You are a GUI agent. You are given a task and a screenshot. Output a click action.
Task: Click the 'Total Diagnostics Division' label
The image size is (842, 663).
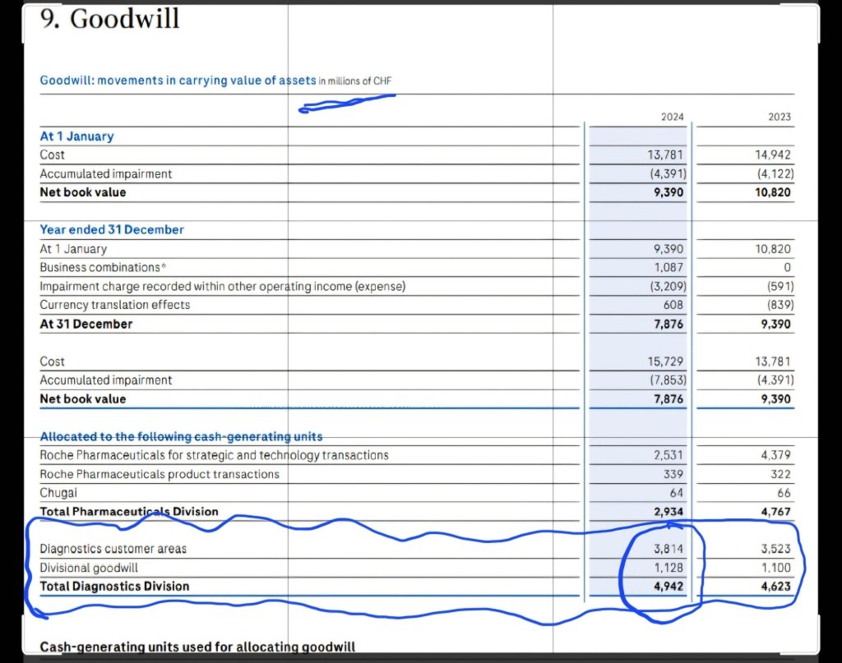pos(114,587)
